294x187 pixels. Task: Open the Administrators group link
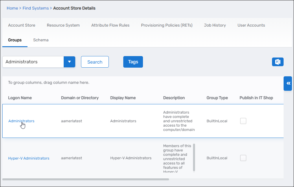[21, 121]
